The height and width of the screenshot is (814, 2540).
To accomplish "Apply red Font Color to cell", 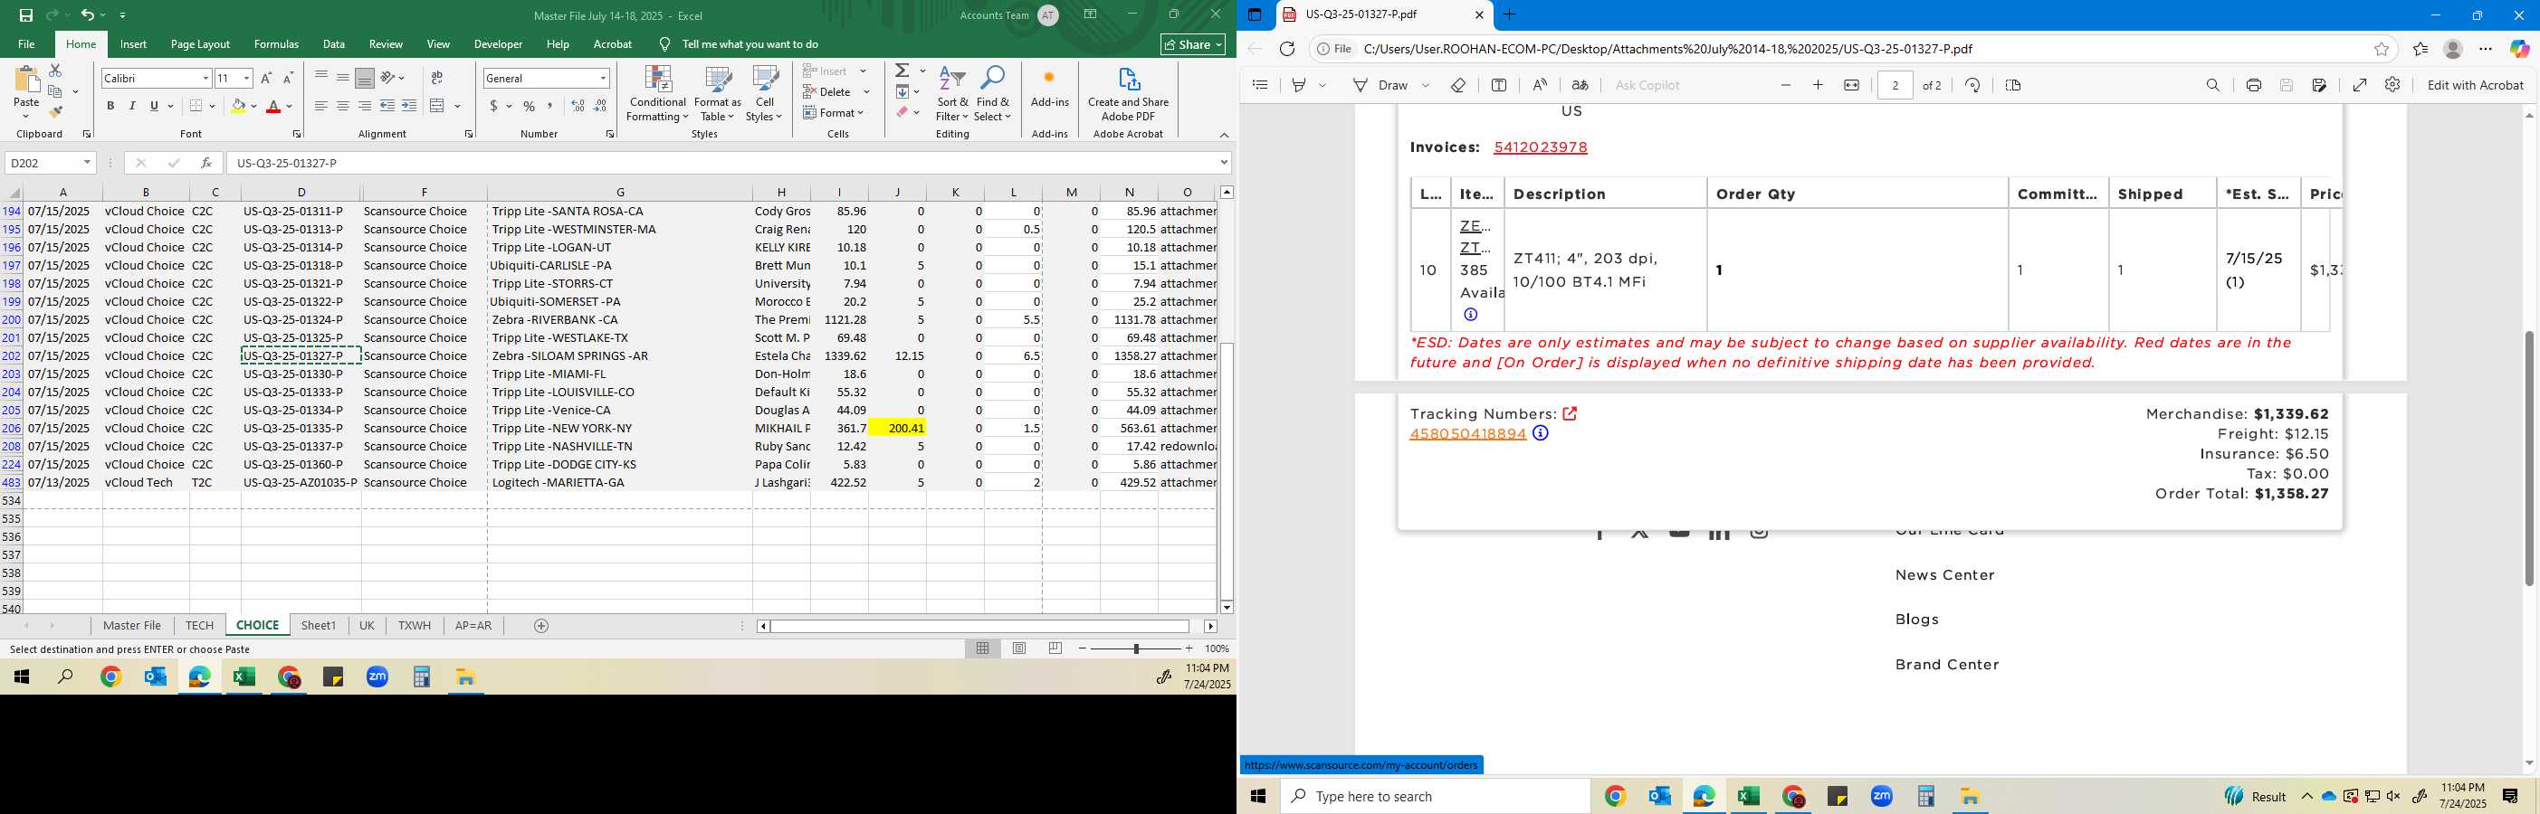I will tap(274, 107).
